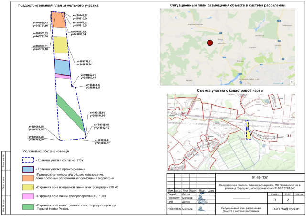
Task: Click legend text 'Граница участка согласно ГПЗУ'
Action: tap(60, 160)
